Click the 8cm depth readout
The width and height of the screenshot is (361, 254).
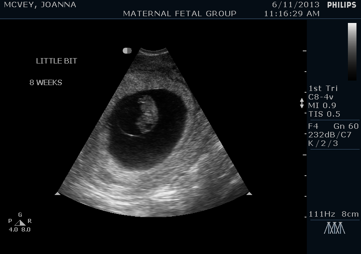pos(349,213)
